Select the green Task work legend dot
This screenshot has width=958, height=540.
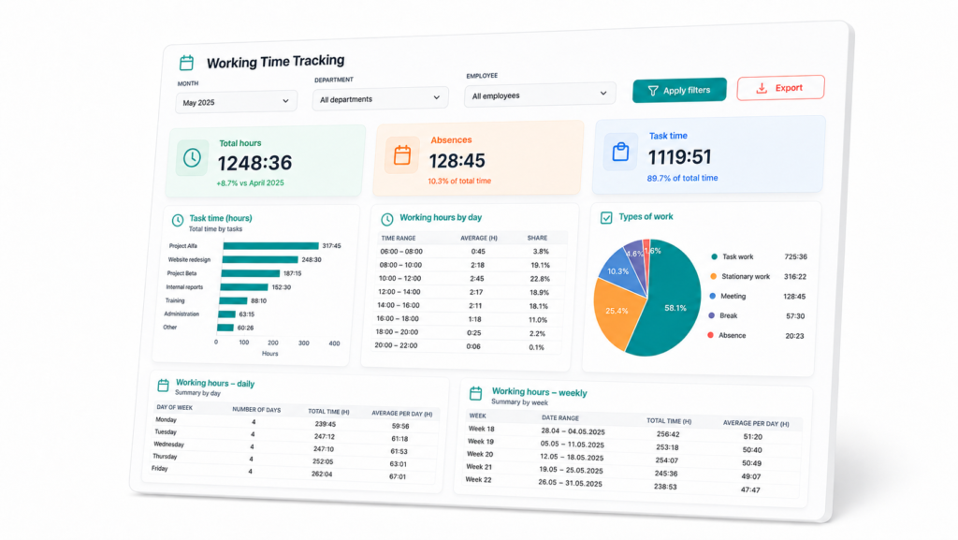click(714, 256)
